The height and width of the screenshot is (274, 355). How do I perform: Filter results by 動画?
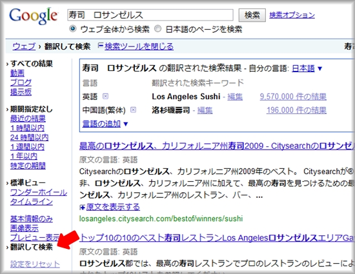click(x=17, y=73)
